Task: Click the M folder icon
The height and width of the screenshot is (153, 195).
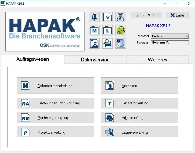Action: point(94,30)
